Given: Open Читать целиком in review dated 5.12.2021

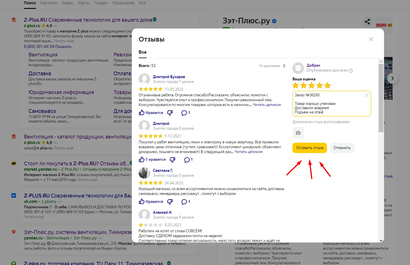Looking at the screenshot, I should (249, 152).
